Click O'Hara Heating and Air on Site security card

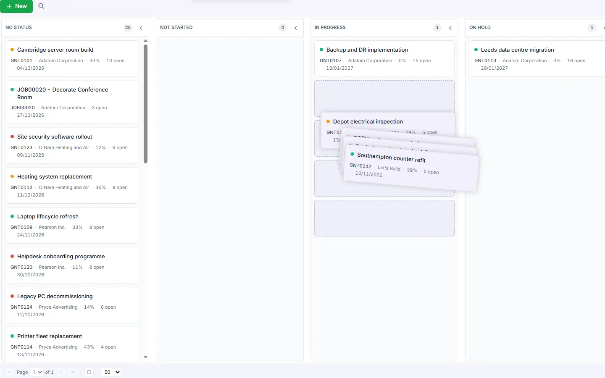(64, 148)
